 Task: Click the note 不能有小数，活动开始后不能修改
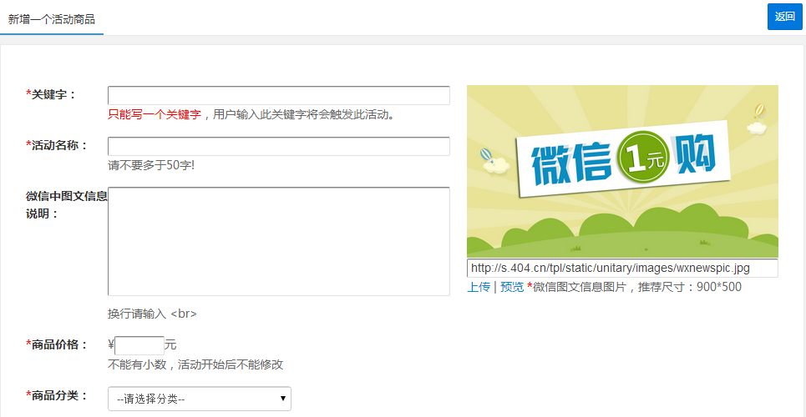(195, 365)
